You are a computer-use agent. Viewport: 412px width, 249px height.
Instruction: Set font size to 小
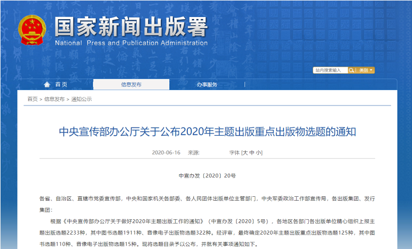[x=258, y=152]
